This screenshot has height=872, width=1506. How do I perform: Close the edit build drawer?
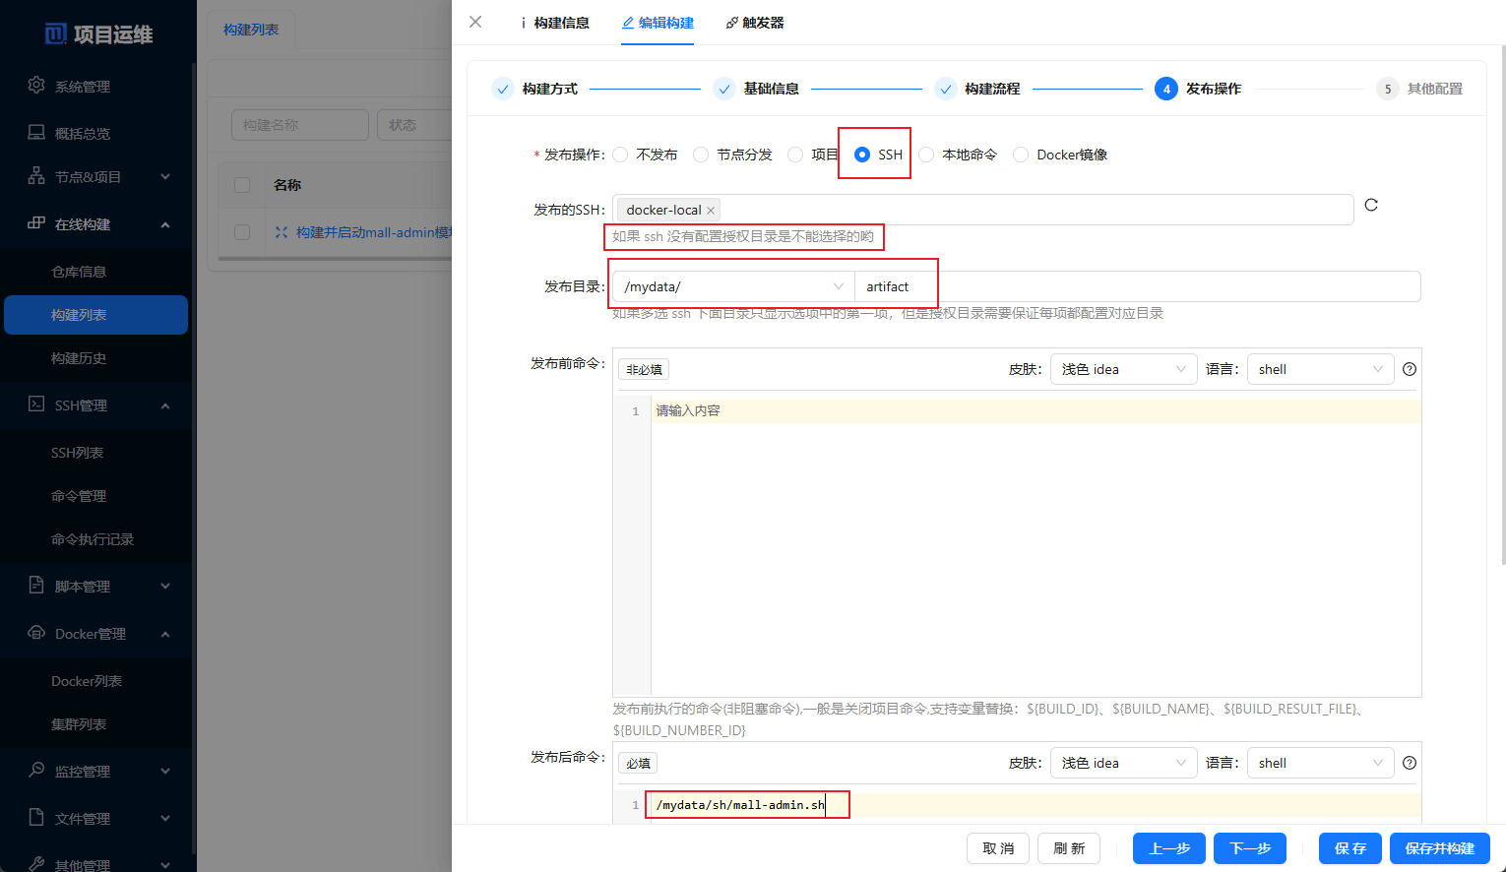tap(475, 22)
